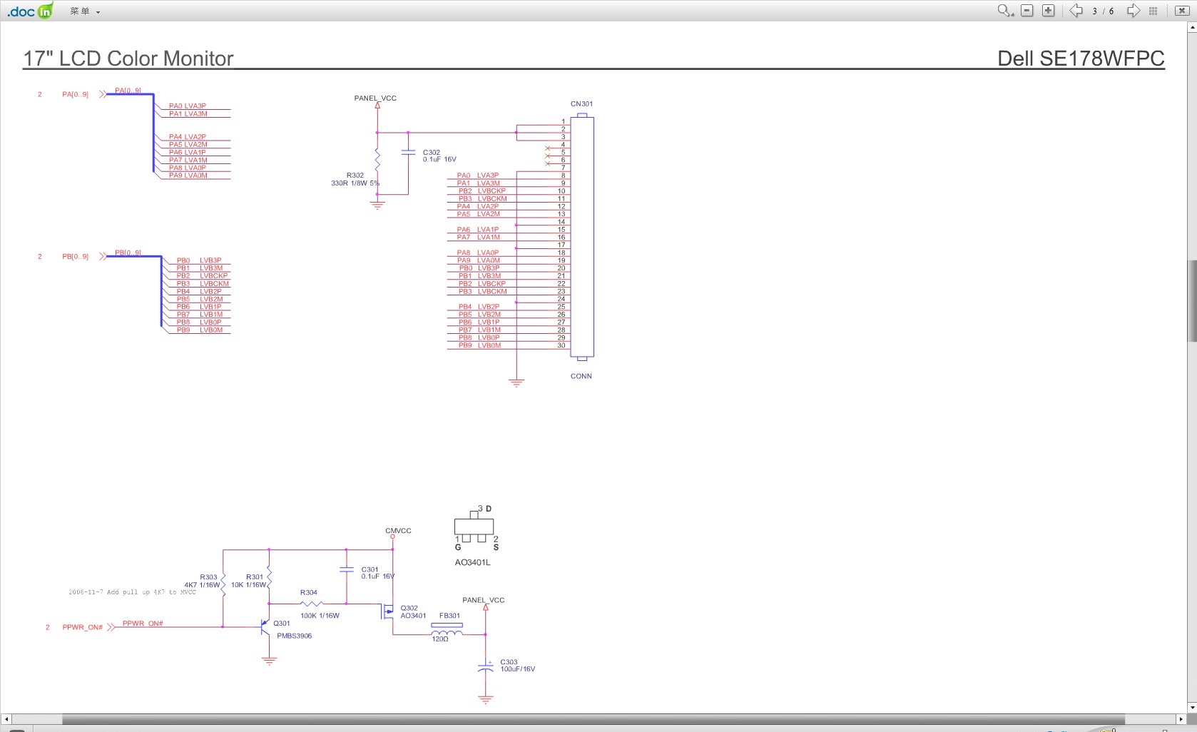
Task: Click the scroll right arrow
Action: coord(1181,719)
